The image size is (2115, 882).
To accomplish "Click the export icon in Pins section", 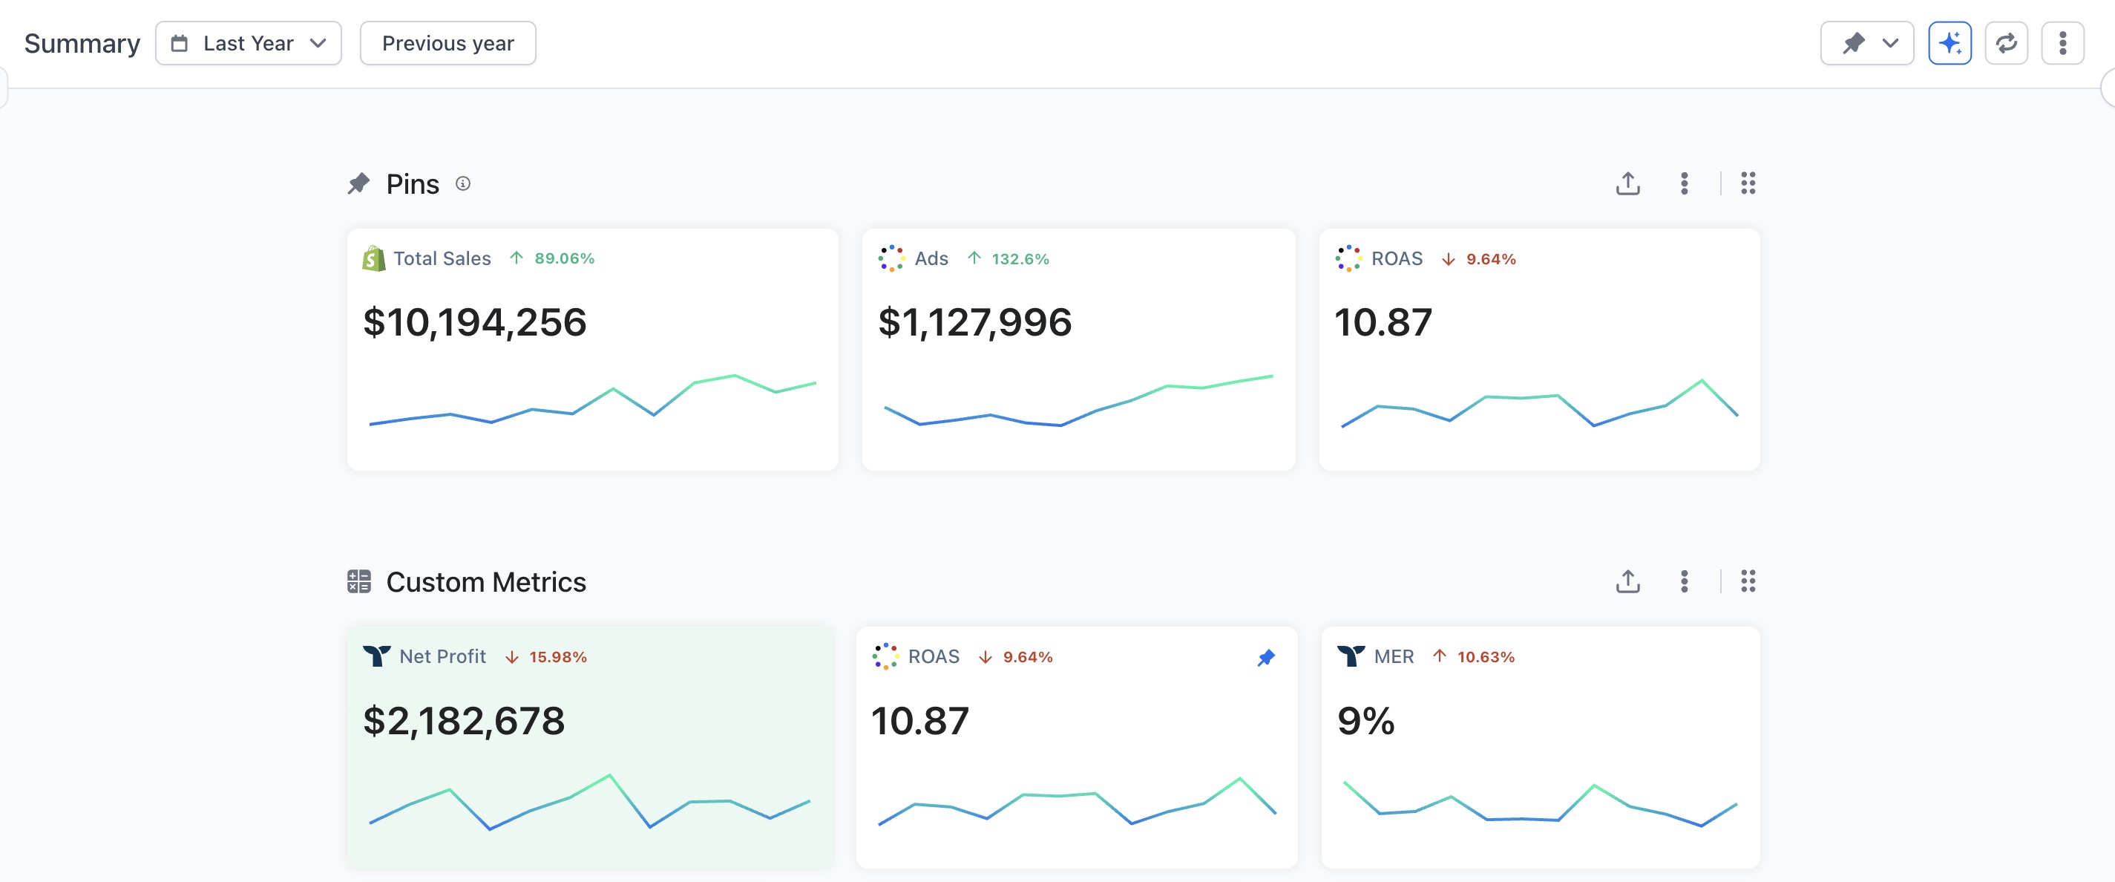I will 1627,183.
